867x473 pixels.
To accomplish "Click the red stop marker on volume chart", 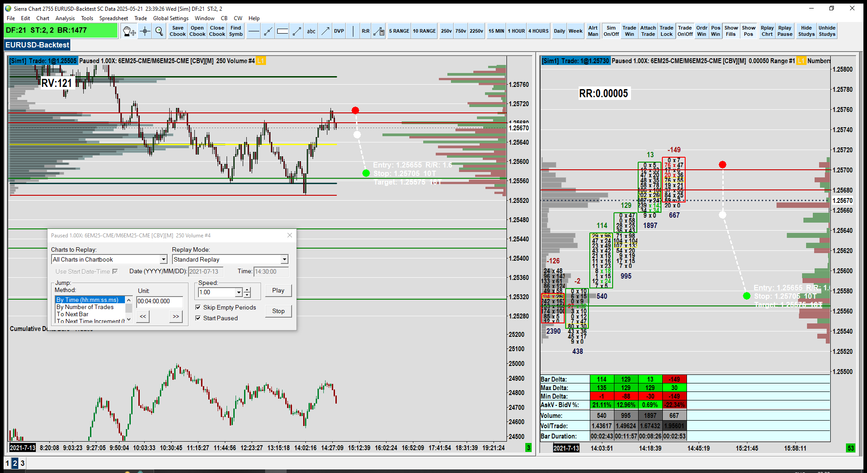I will [x=355, y=110].
